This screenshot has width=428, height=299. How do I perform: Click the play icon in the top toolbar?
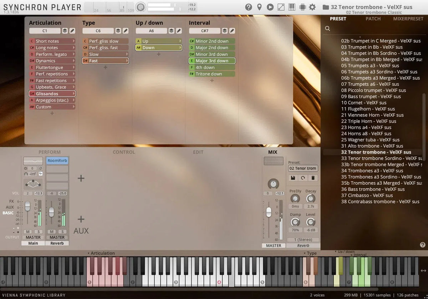[270, 7]
